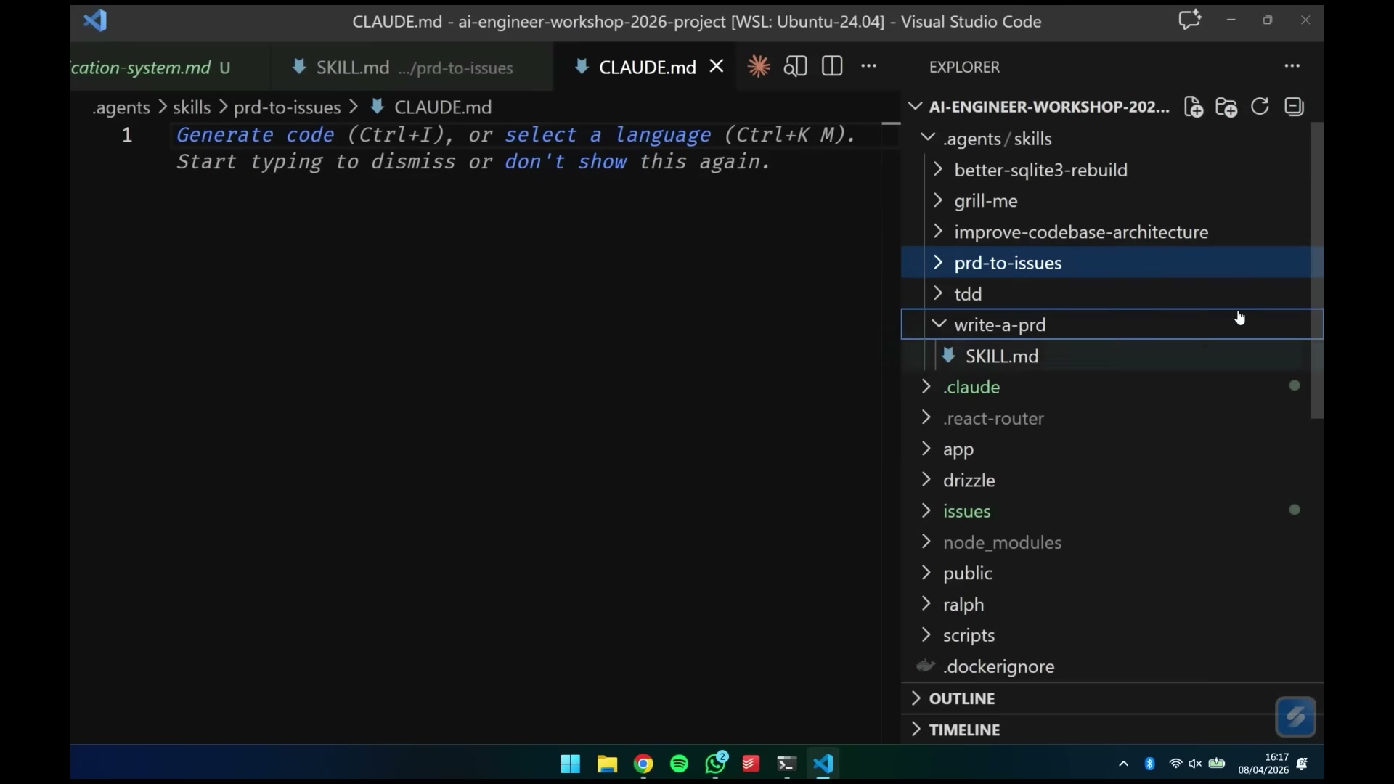
Task: Click the muted volume tray icon
Action: 1195,764
